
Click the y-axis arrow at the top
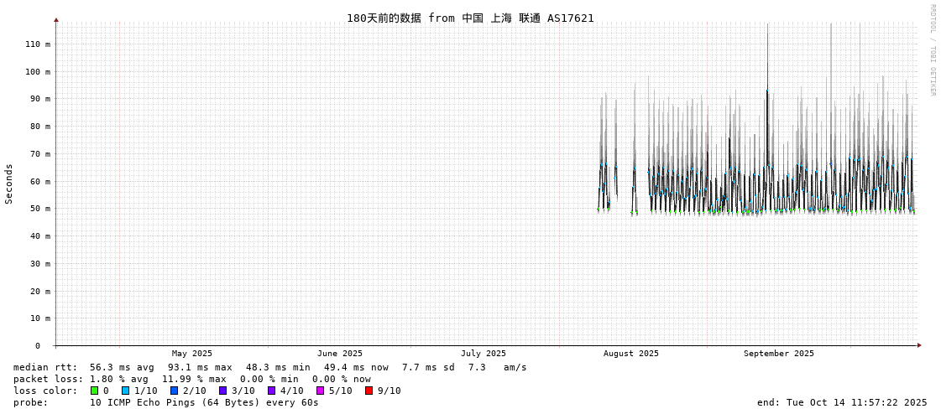coord(56,19)
